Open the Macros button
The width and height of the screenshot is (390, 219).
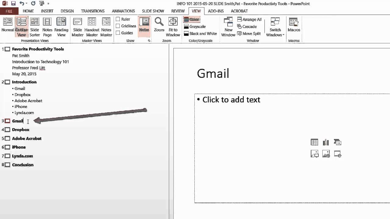click(x=294, y=25)
